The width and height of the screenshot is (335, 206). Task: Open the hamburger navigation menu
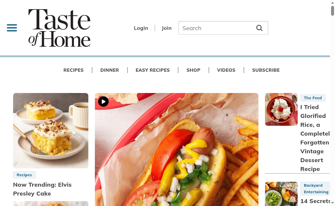click(x=12, y=28)
